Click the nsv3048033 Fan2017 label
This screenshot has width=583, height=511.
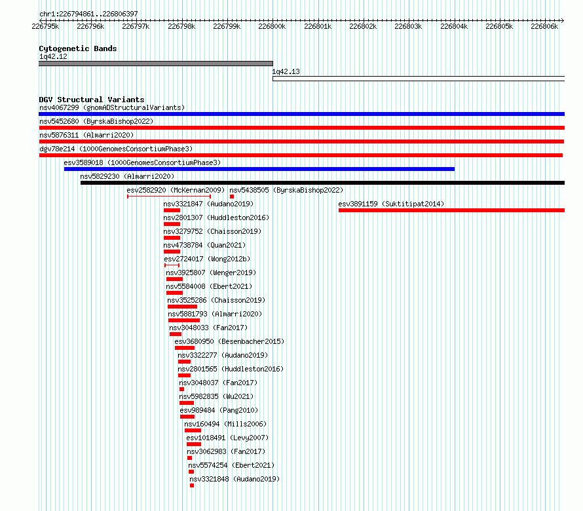tap(208, 328)
